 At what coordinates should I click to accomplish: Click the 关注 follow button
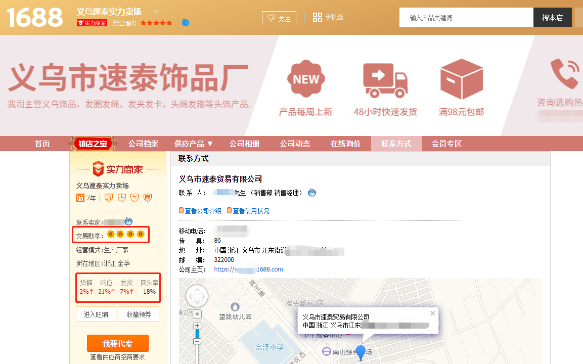pos(279,18)
